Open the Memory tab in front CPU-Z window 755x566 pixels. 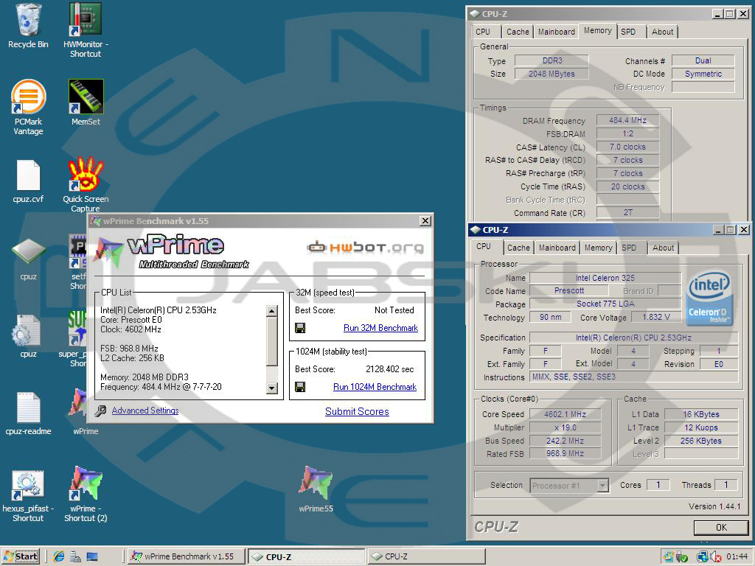point(598,248)
